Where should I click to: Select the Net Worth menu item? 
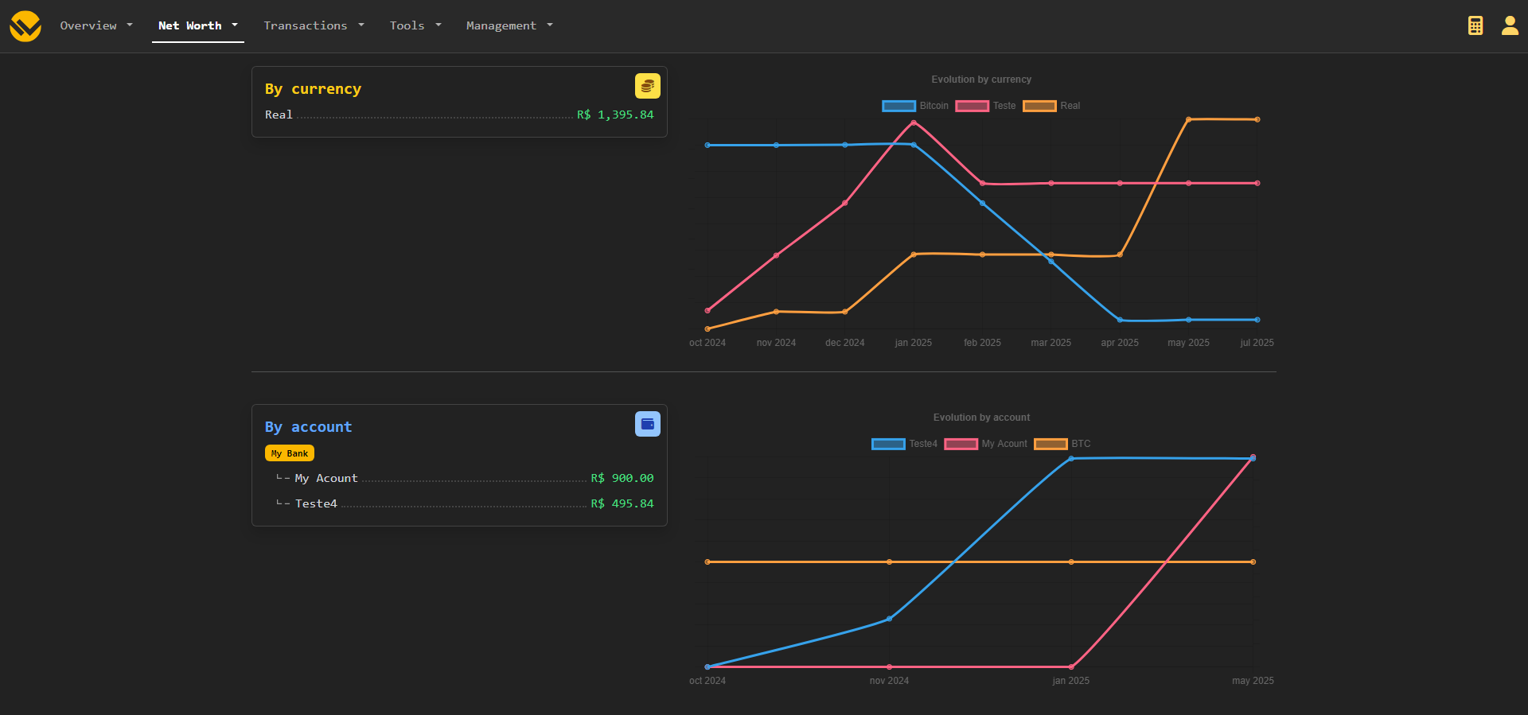pyautogui.click(x=197, y=25)
